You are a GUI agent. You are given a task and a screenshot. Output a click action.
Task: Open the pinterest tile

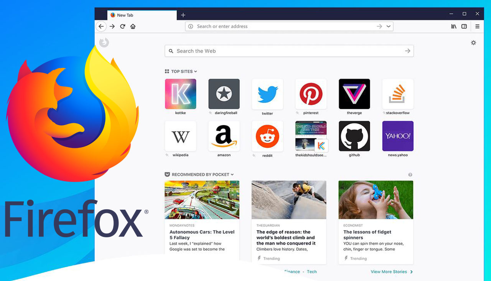(311, 94)
